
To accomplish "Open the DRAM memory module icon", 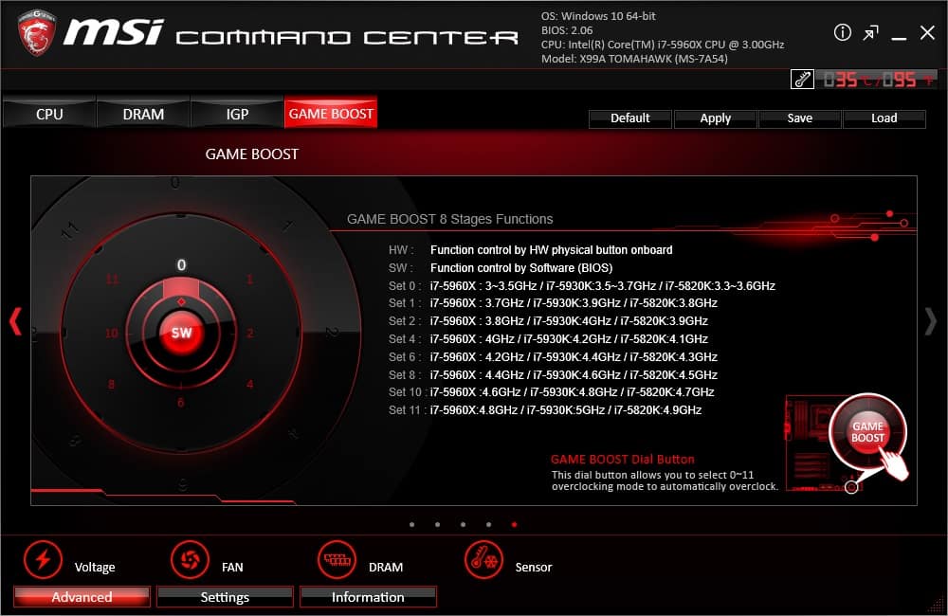I will point(337,560).
